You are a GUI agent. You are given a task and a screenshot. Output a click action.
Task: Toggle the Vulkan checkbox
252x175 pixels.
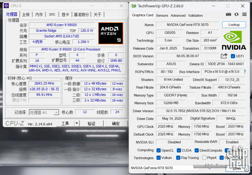[158, 158]
